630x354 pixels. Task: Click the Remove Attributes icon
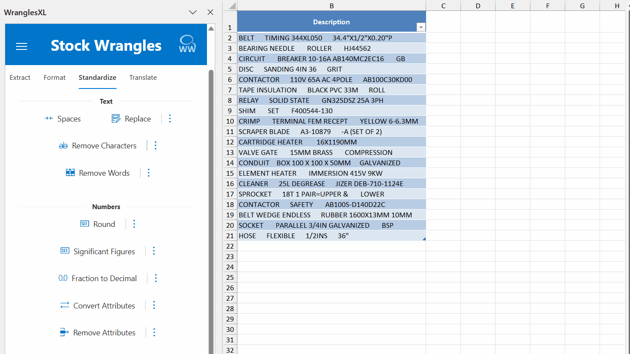click(64, 332)
